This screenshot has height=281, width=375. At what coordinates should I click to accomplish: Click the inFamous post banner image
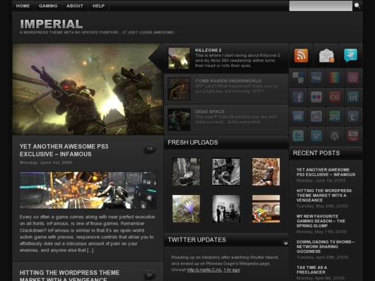point(88,190)
